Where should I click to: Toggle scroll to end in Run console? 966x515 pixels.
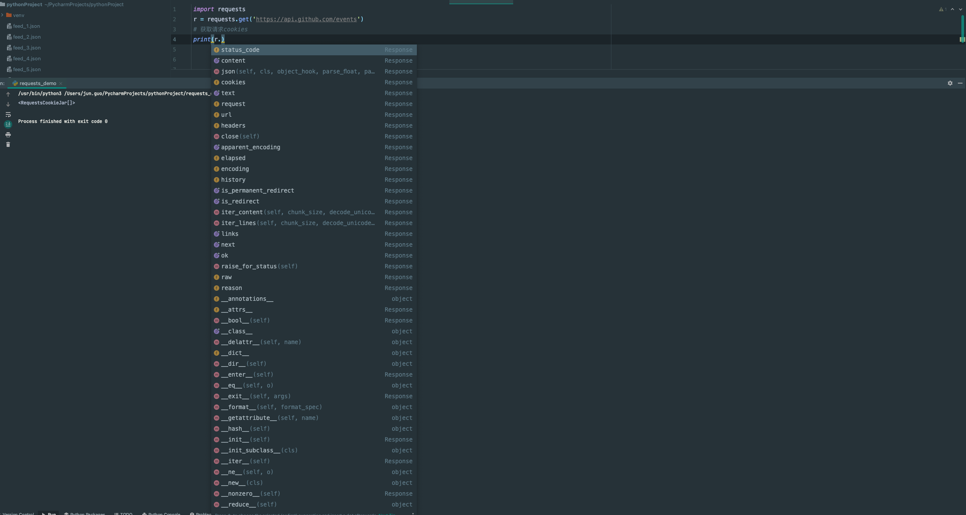[8, 124]
